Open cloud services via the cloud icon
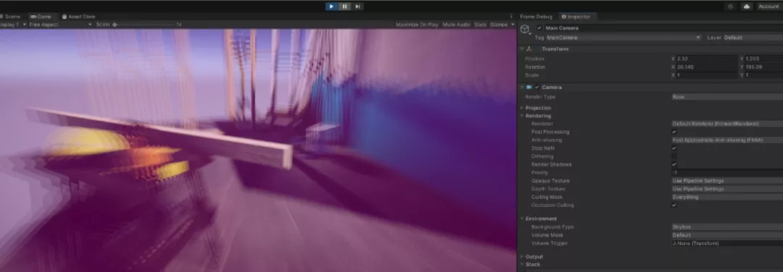This screenshot has width=783, height=272. [747, 7]
